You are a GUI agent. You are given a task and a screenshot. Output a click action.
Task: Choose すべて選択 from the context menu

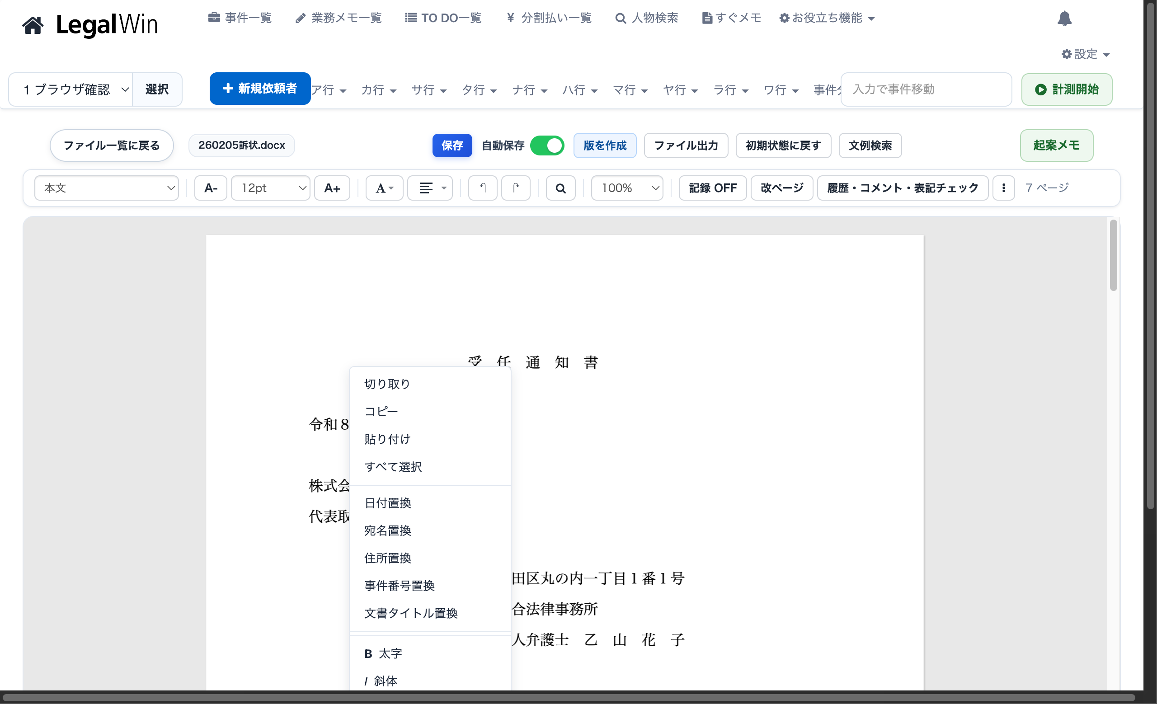pos(430,467)
